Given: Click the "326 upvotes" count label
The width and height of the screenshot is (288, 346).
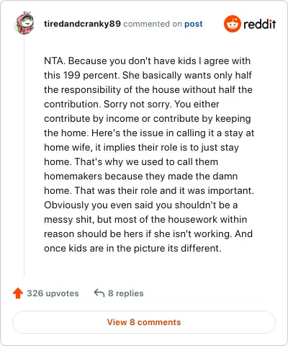Looking at the screenshot, I should (x=53, y=293).
